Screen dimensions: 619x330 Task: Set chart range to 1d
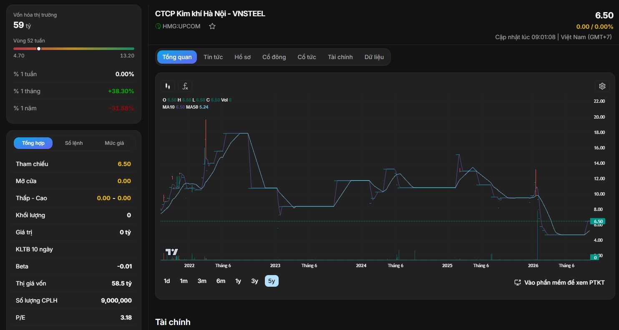pos(167,281)
